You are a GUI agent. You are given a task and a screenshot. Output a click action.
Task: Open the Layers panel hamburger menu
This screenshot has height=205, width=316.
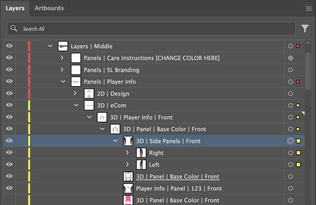(309, 8)
